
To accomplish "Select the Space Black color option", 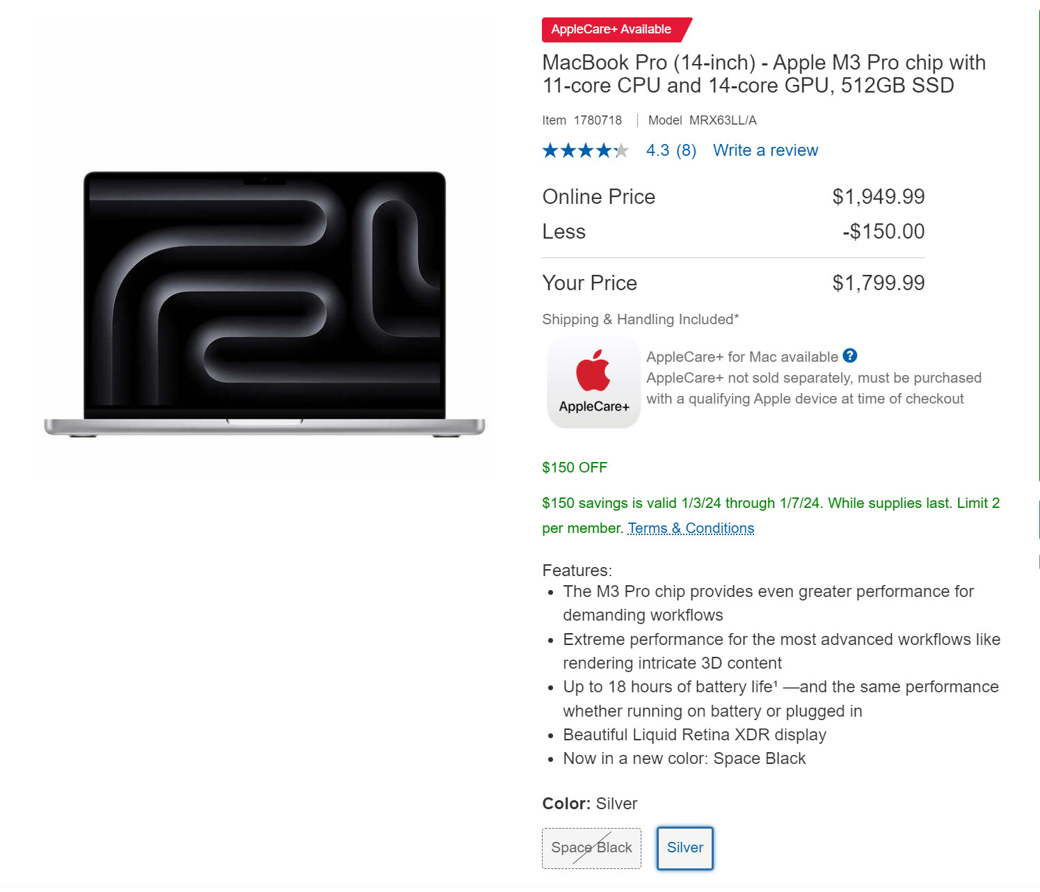I will tap(591, 847).
